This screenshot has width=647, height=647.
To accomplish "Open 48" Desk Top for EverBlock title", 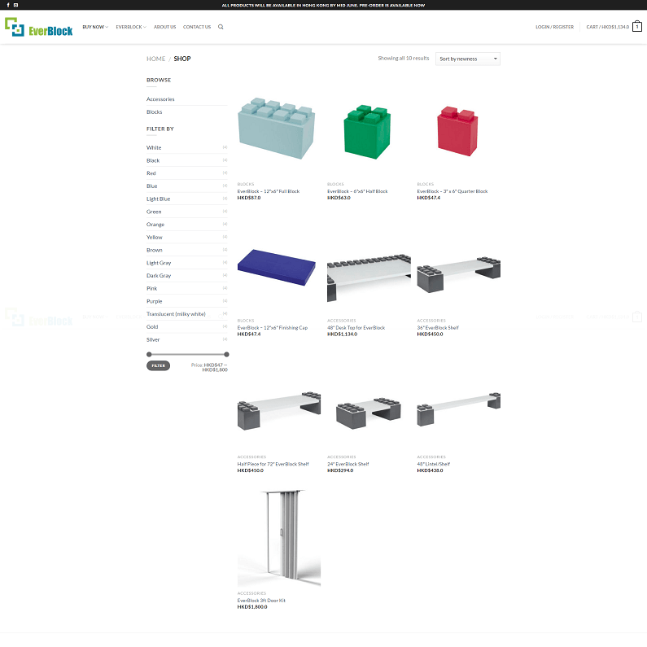I will pos(356,328).
